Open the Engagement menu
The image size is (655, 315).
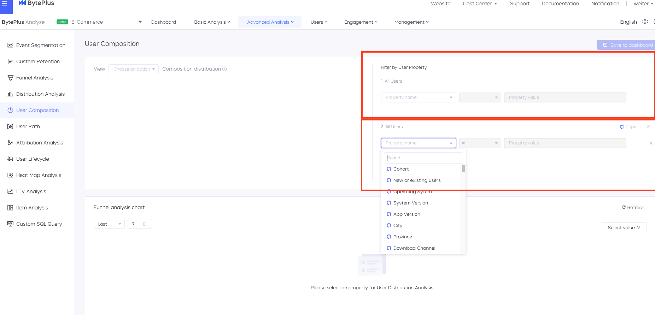coord(361,22)
